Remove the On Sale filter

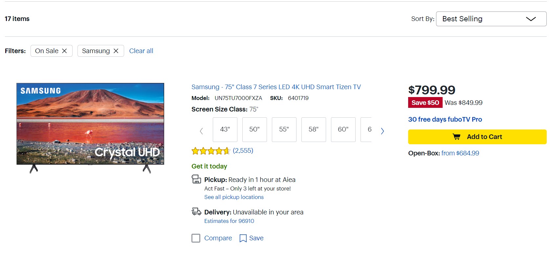(64, 51)
